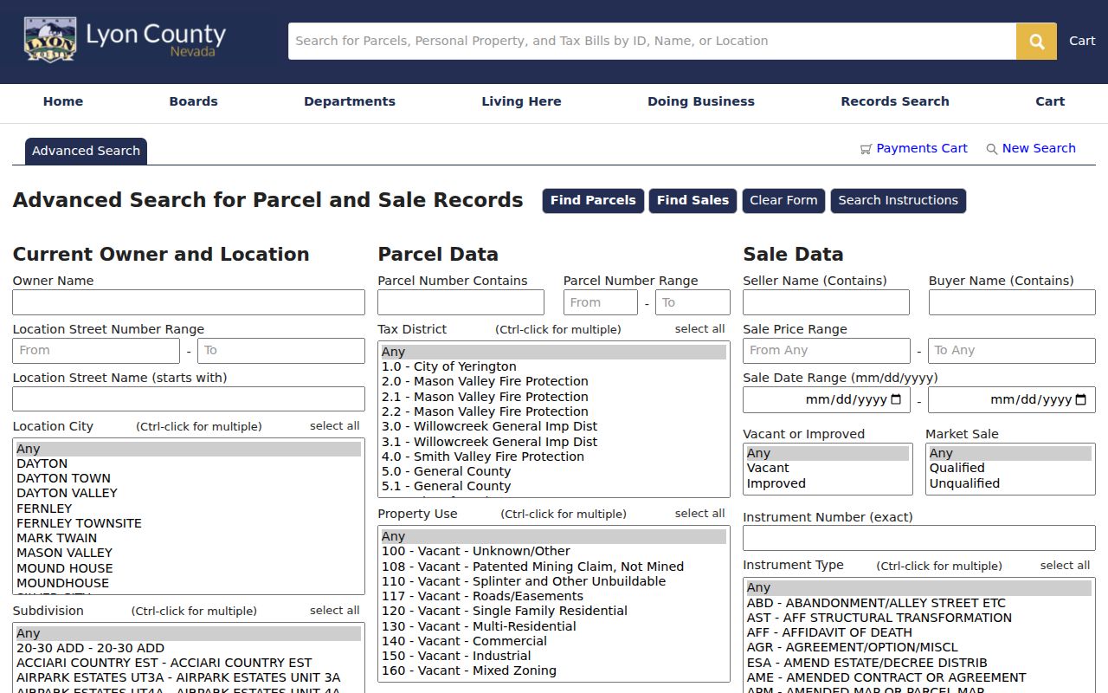This screenshot has width=1108, height=693.
Task: Select the Advanced Search tab
Action: (86, 151)
